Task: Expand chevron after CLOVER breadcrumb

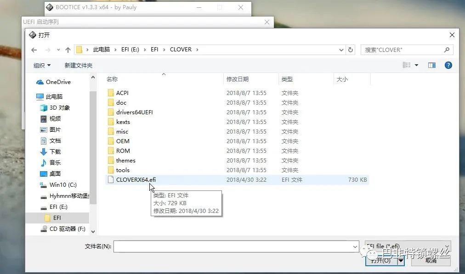Action: click(197, 50)
